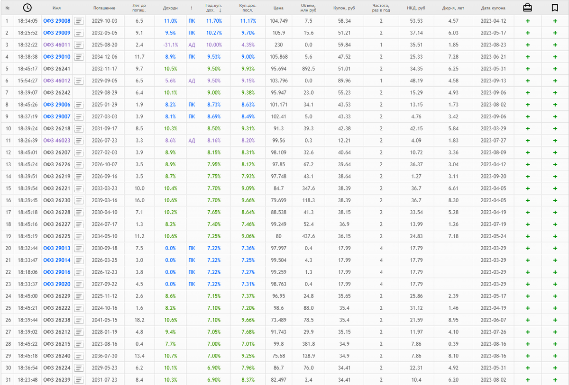Click the bookmark header icon

pos(555,8)
